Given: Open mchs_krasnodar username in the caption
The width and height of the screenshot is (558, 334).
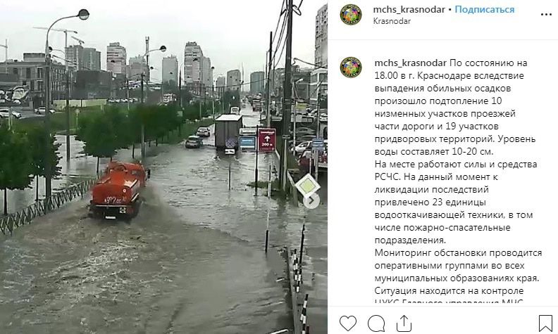Looking at the screenshot, I should click(410, 63).
